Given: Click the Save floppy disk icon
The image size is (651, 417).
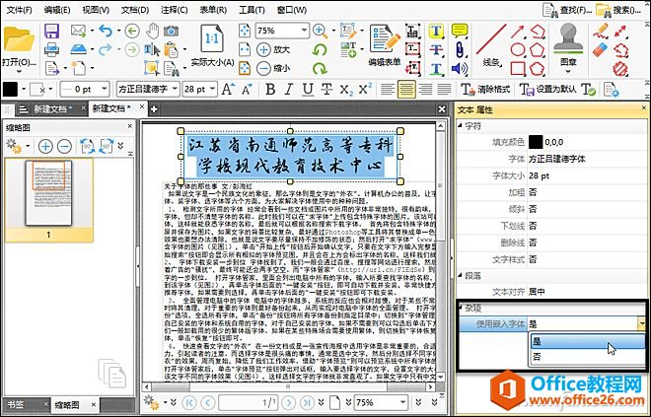Looking at the screenshot, I should pyautogui.click(x=51, y=31).
